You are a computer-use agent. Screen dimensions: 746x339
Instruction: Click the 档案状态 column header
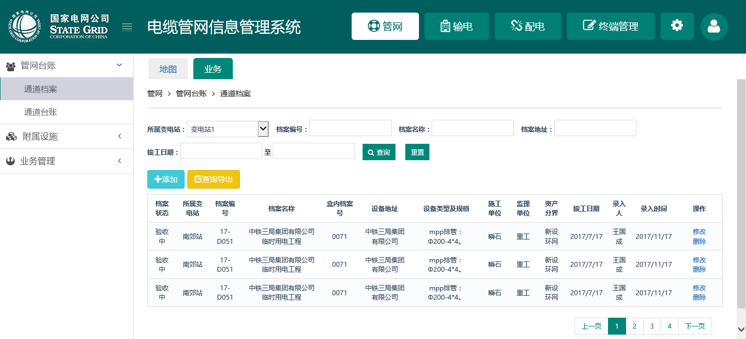[162, 208]
